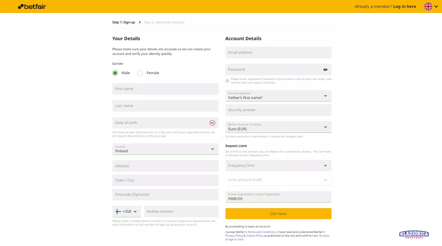
Task: Open the Country dropdown showing Finland
Action: click(165, 149)
